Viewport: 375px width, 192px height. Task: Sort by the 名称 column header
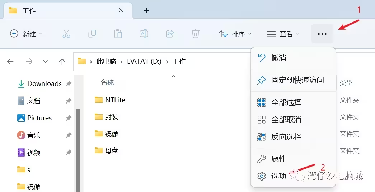point(107,82)
